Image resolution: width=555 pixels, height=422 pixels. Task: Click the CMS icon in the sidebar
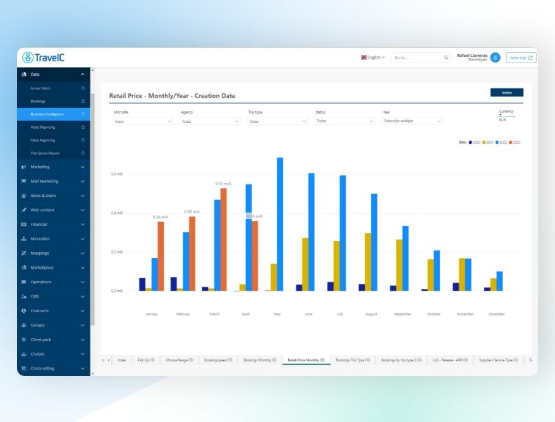pos(24,296)
